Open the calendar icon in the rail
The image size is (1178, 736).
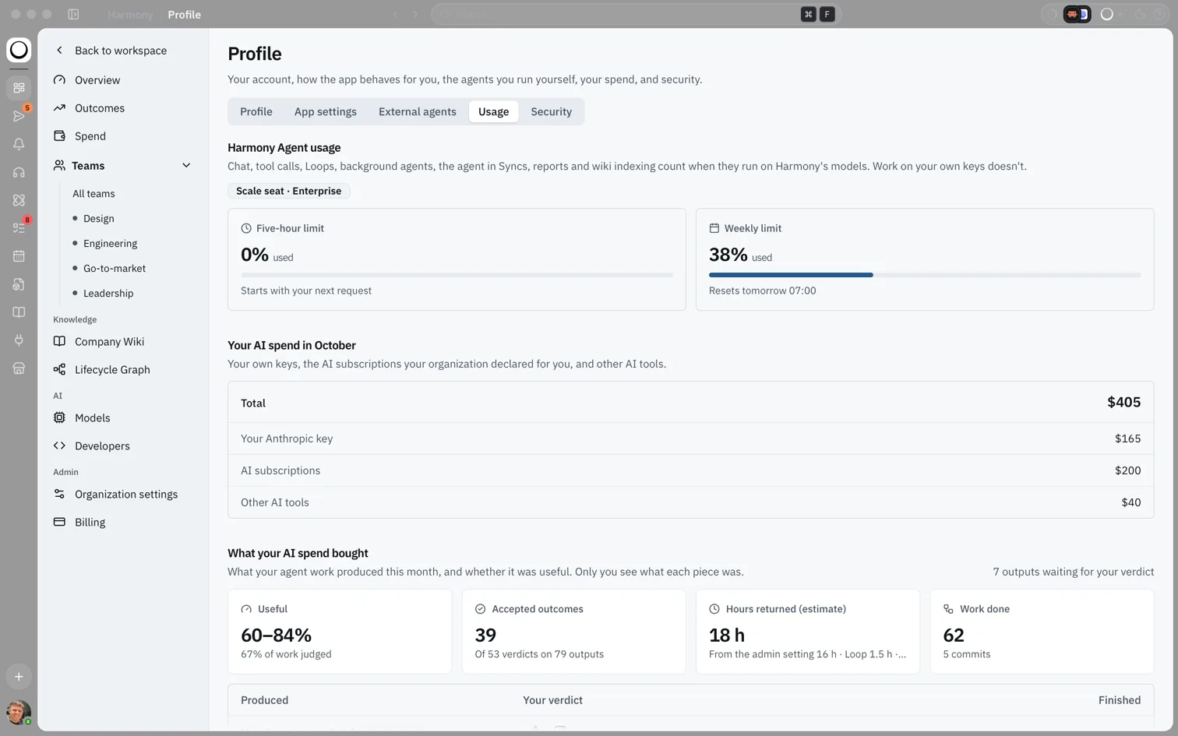click(19, 256)
